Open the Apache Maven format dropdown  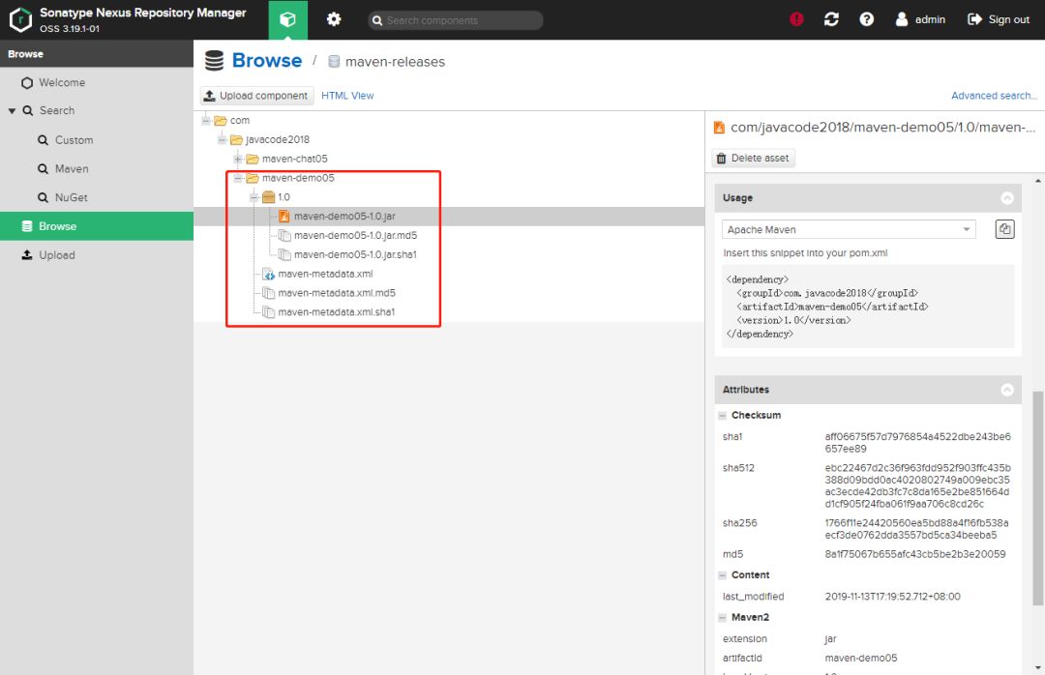(x=849, y=229)
